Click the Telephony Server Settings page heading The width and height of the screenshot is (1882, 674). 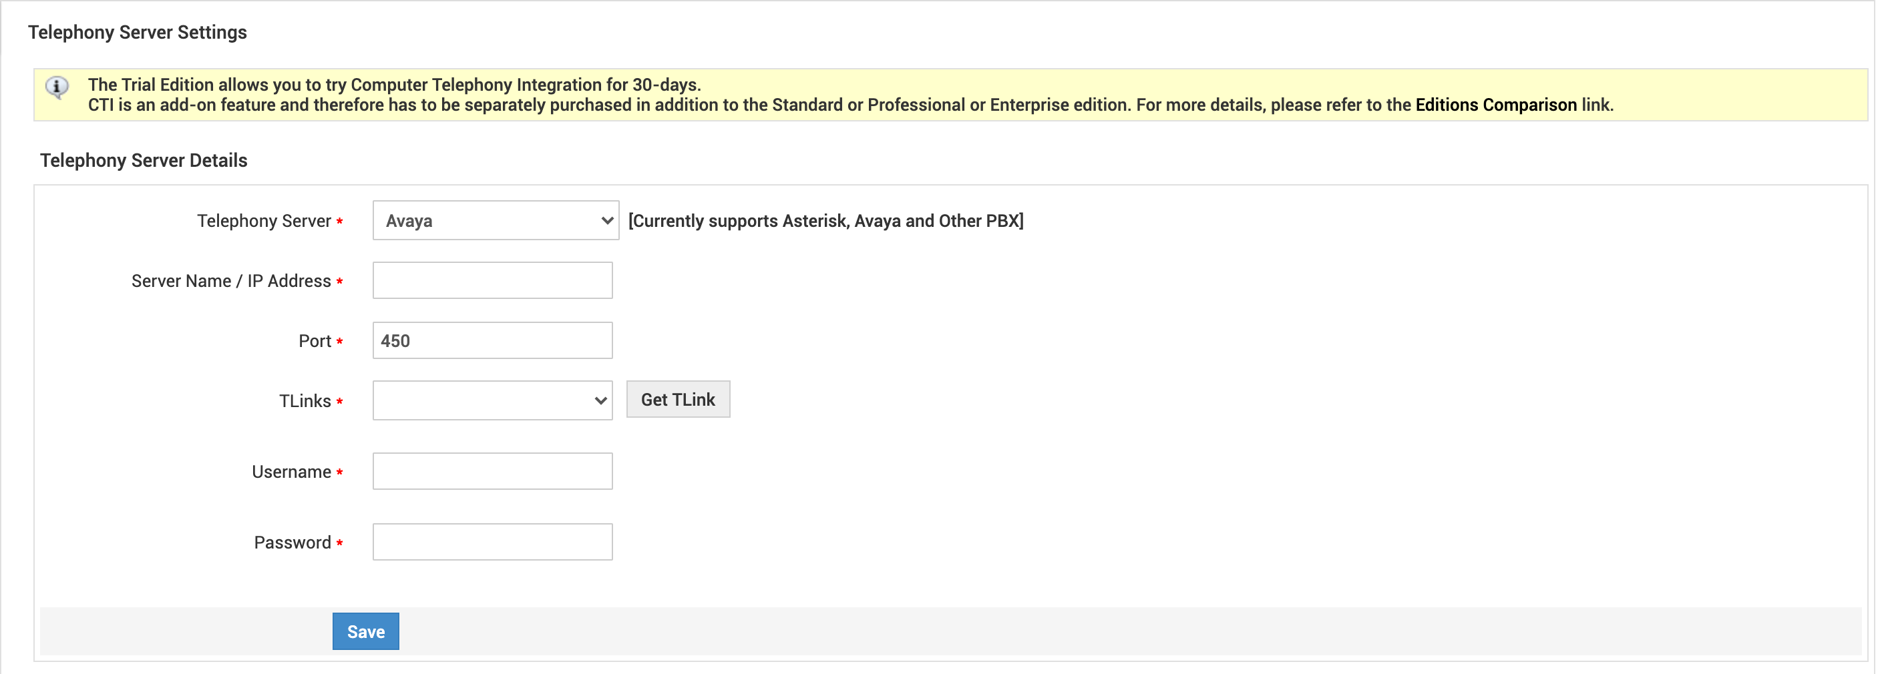coord(138,32)
